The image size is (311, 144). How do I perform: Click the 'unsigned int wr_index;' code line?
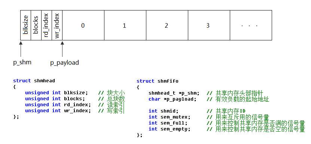point(58,111)
